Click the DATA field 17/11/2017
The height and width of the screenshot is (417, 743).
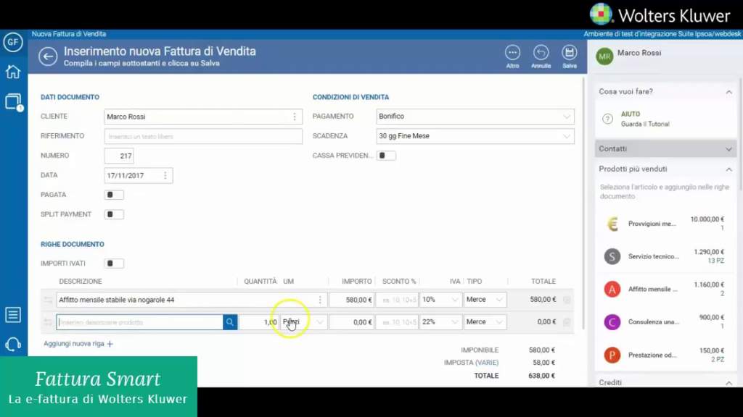tap(139, 176)
